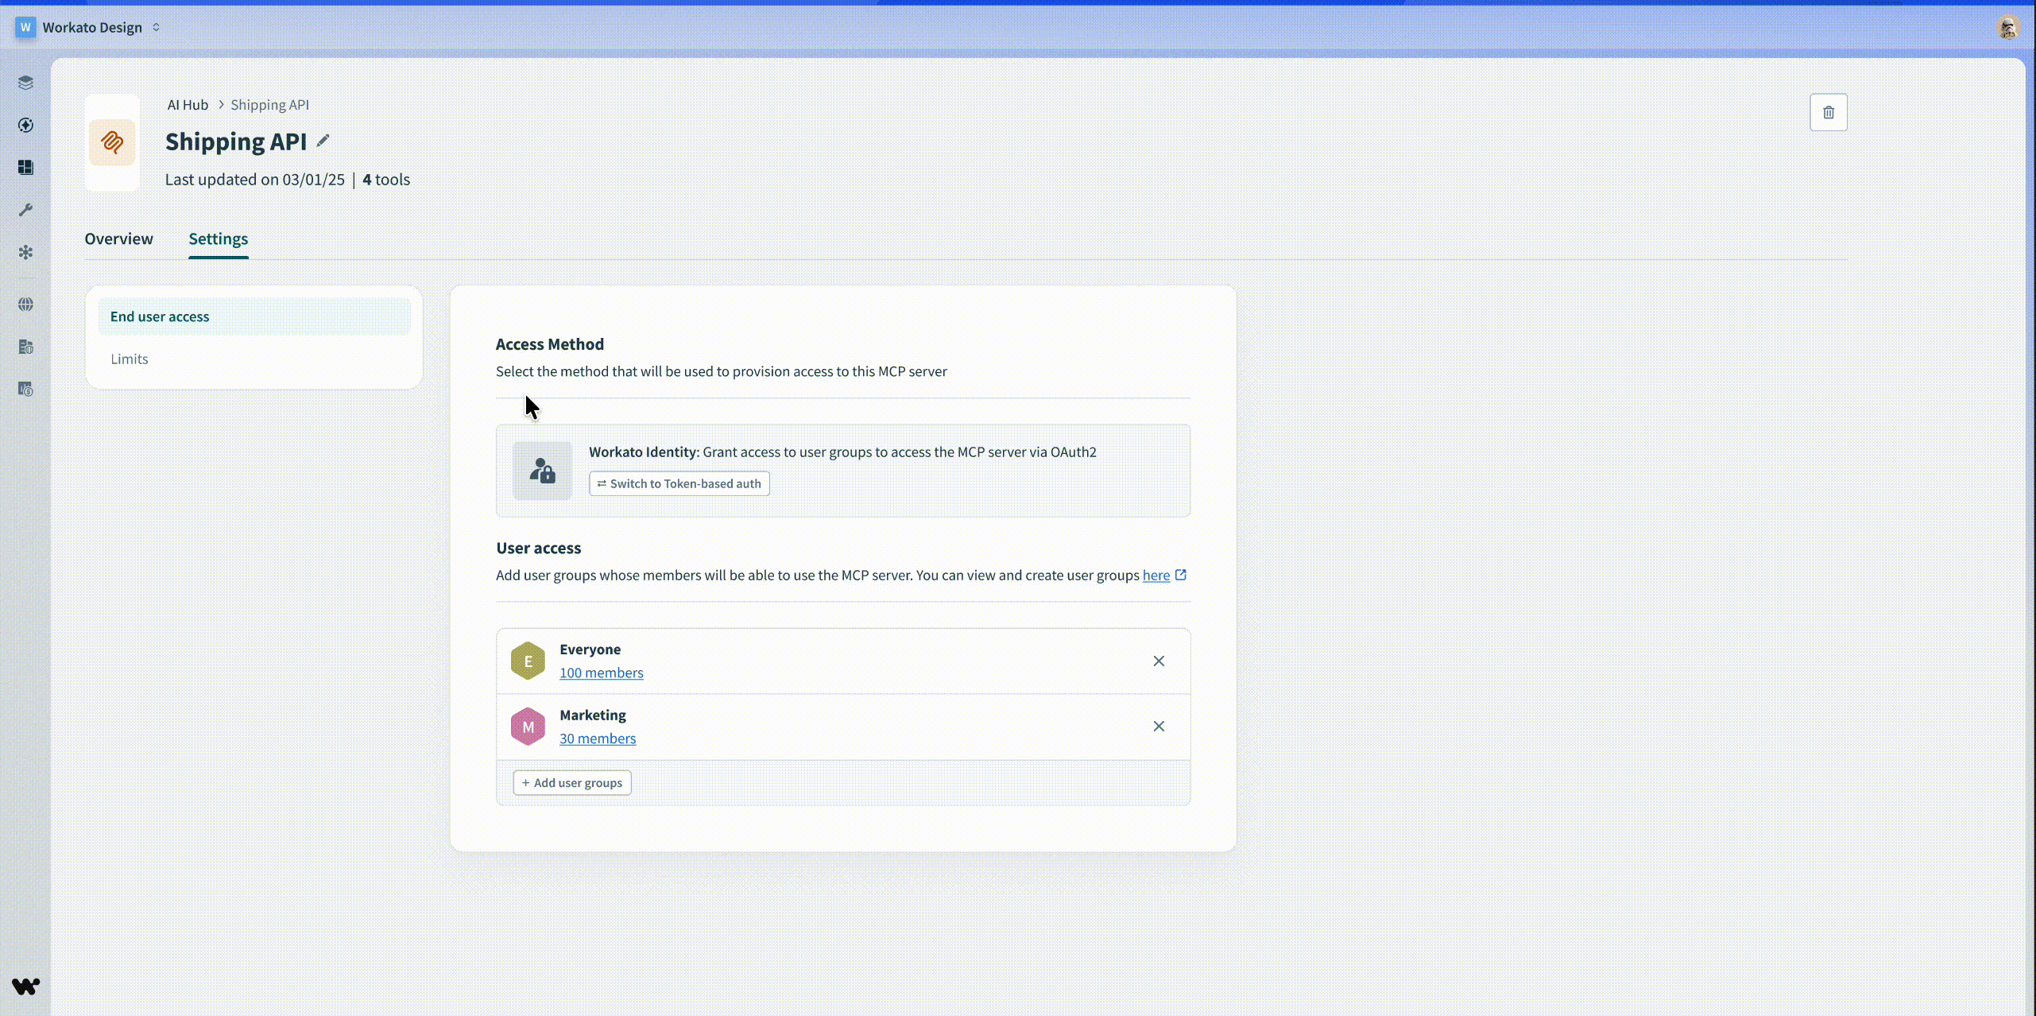
Task: Open the dashboard grid icon in sidebar
Action: coord(25,167)
